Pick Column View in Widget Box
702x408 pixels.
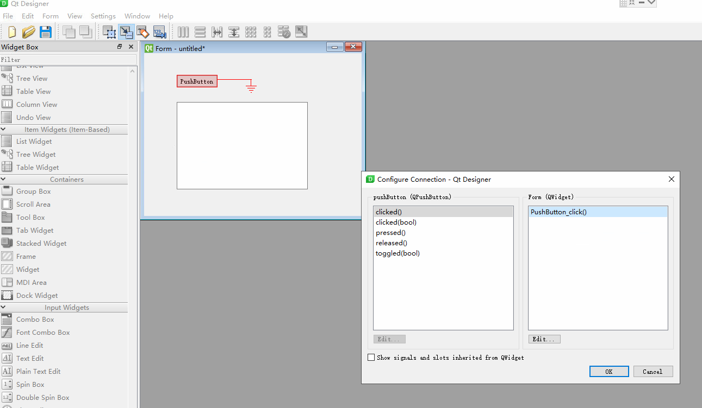coord(36,105)
